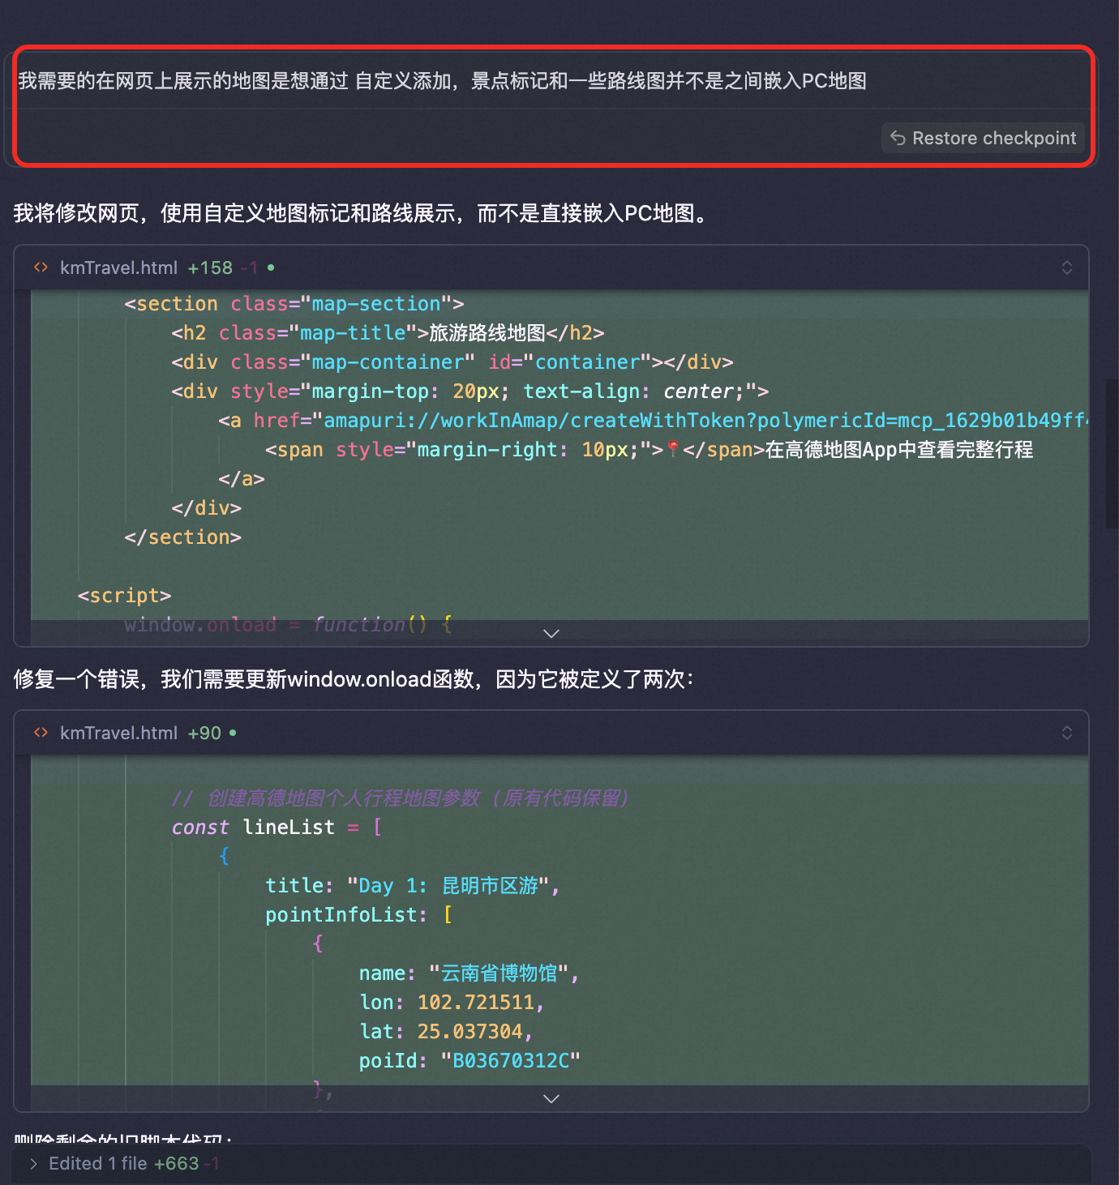
Task: Click the undo arrow icon beside Restore checkpoint
Action: 898,138
